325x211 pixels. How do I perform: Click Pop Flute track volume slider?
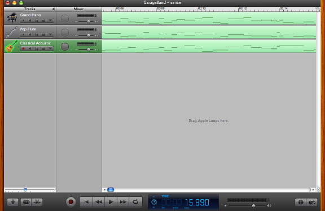click(89, 35)
